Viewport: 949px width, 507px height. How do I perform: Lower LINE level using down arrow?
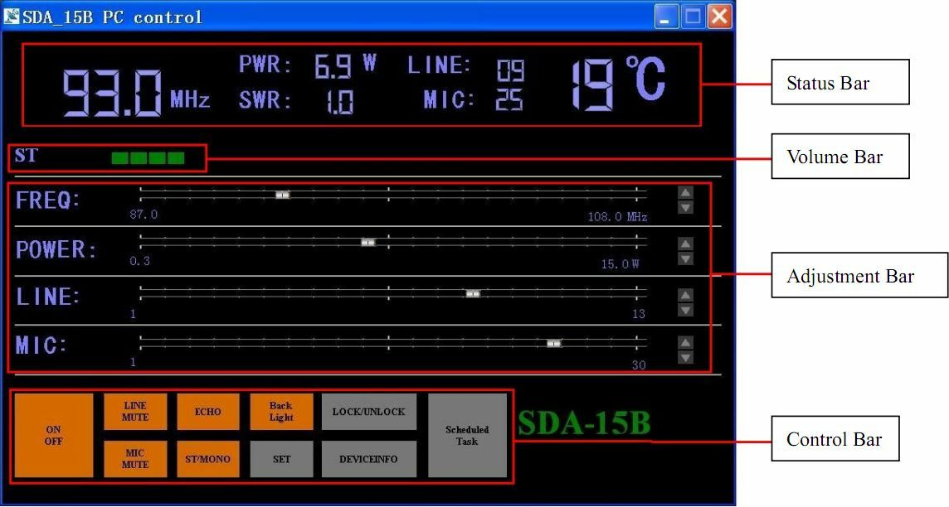point(685,310)
